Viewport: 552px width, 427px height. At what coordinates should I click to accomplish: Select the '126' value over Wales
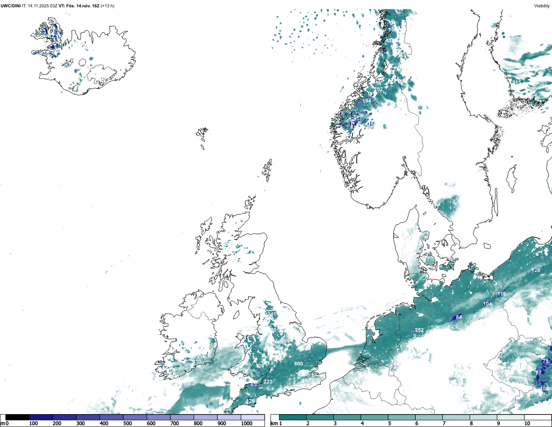[260, 366]
